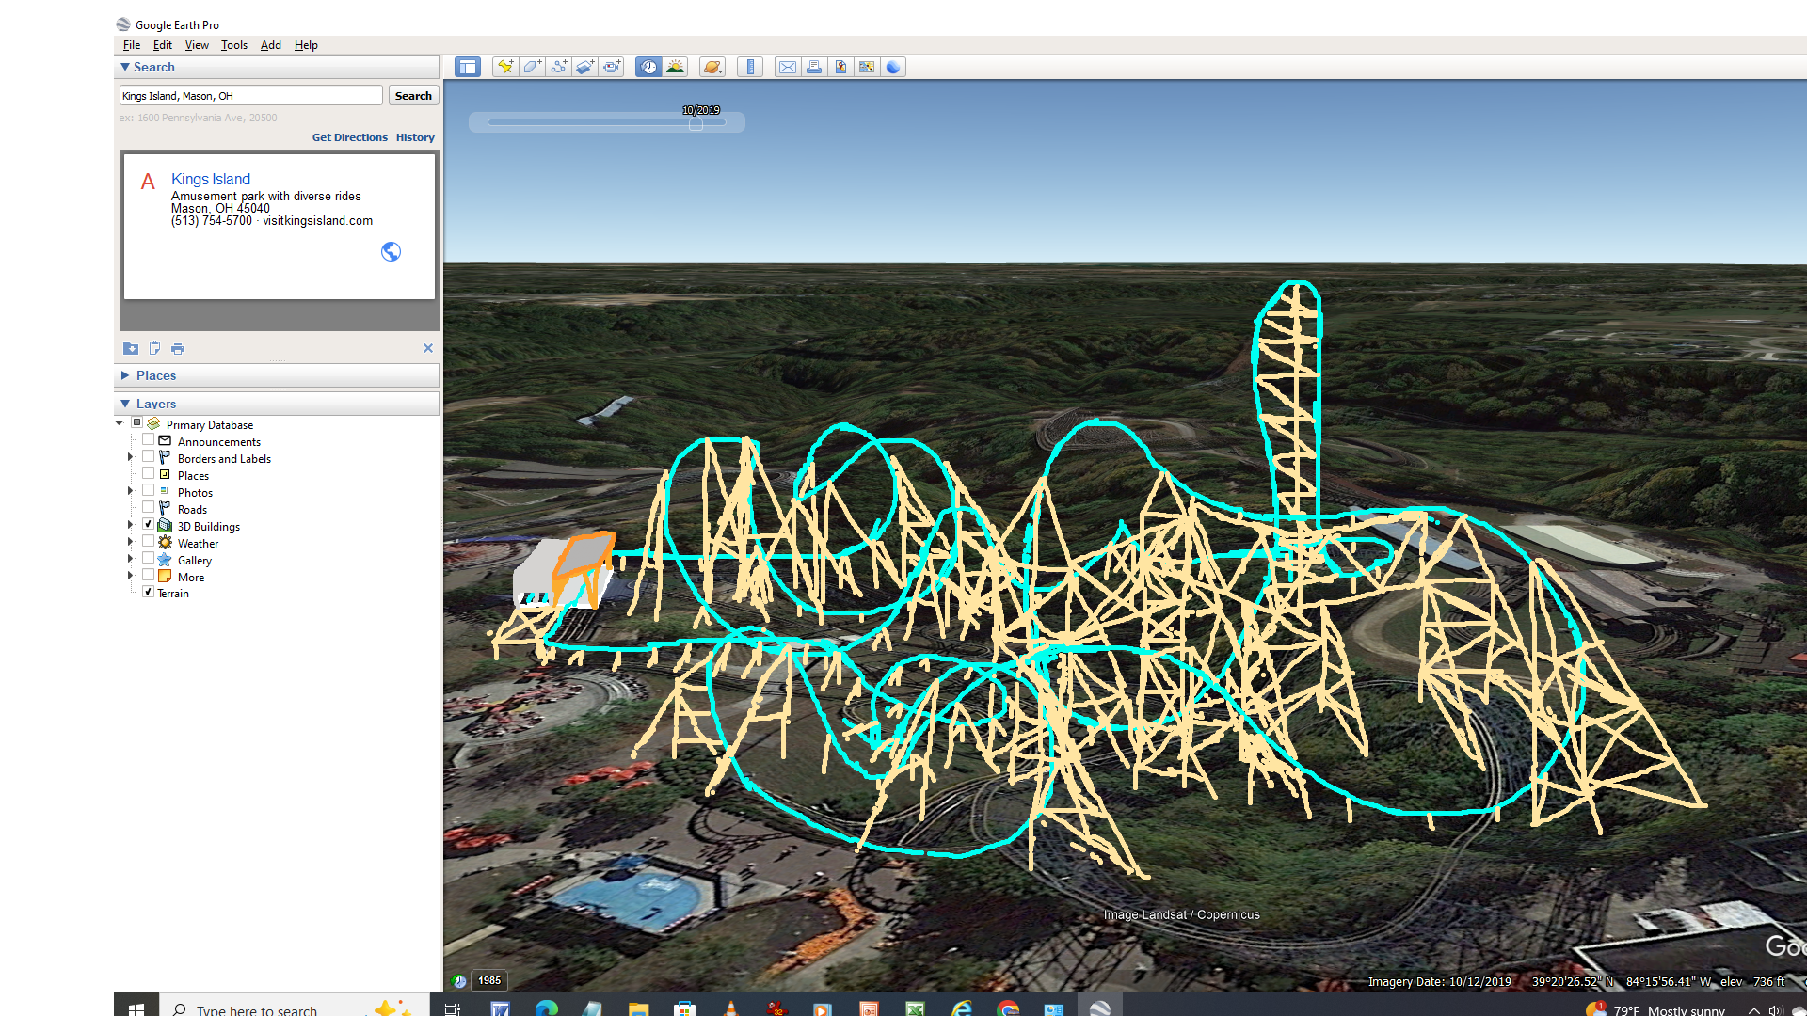The height and width of the screenshot is (1016, 1807).
Task: Add a path from the toolbar
Action: tap(558, 67)
